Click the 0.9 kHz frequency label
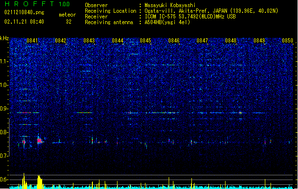The image size is (298, 189). (4, 109)
